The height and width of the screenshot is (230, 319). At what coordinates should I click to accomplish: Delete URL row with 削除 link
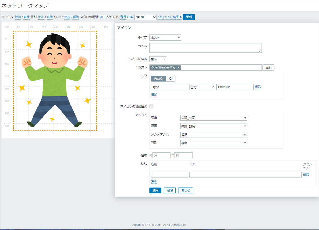pyautogui.click(x=306, y=175)
